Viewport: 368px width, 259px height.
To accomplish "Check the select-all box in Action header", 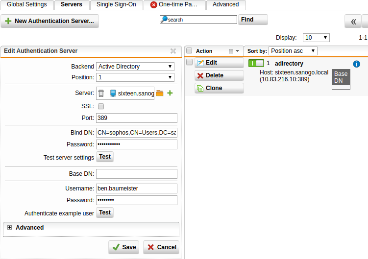I will tap(189, 51).
